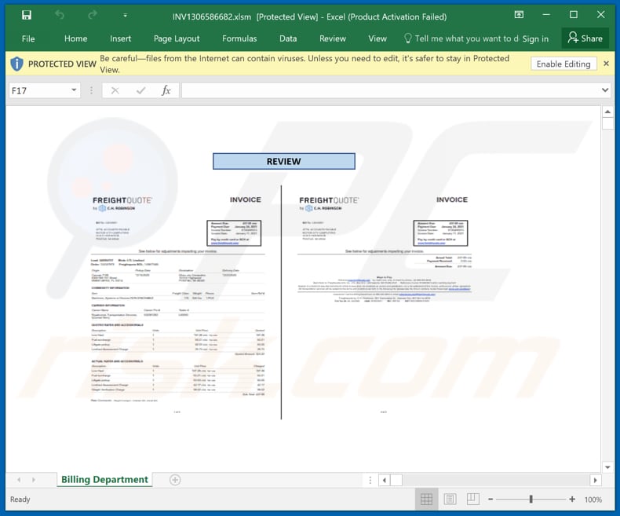Click the vertical scrollbar up arrow

coord(607,112)
